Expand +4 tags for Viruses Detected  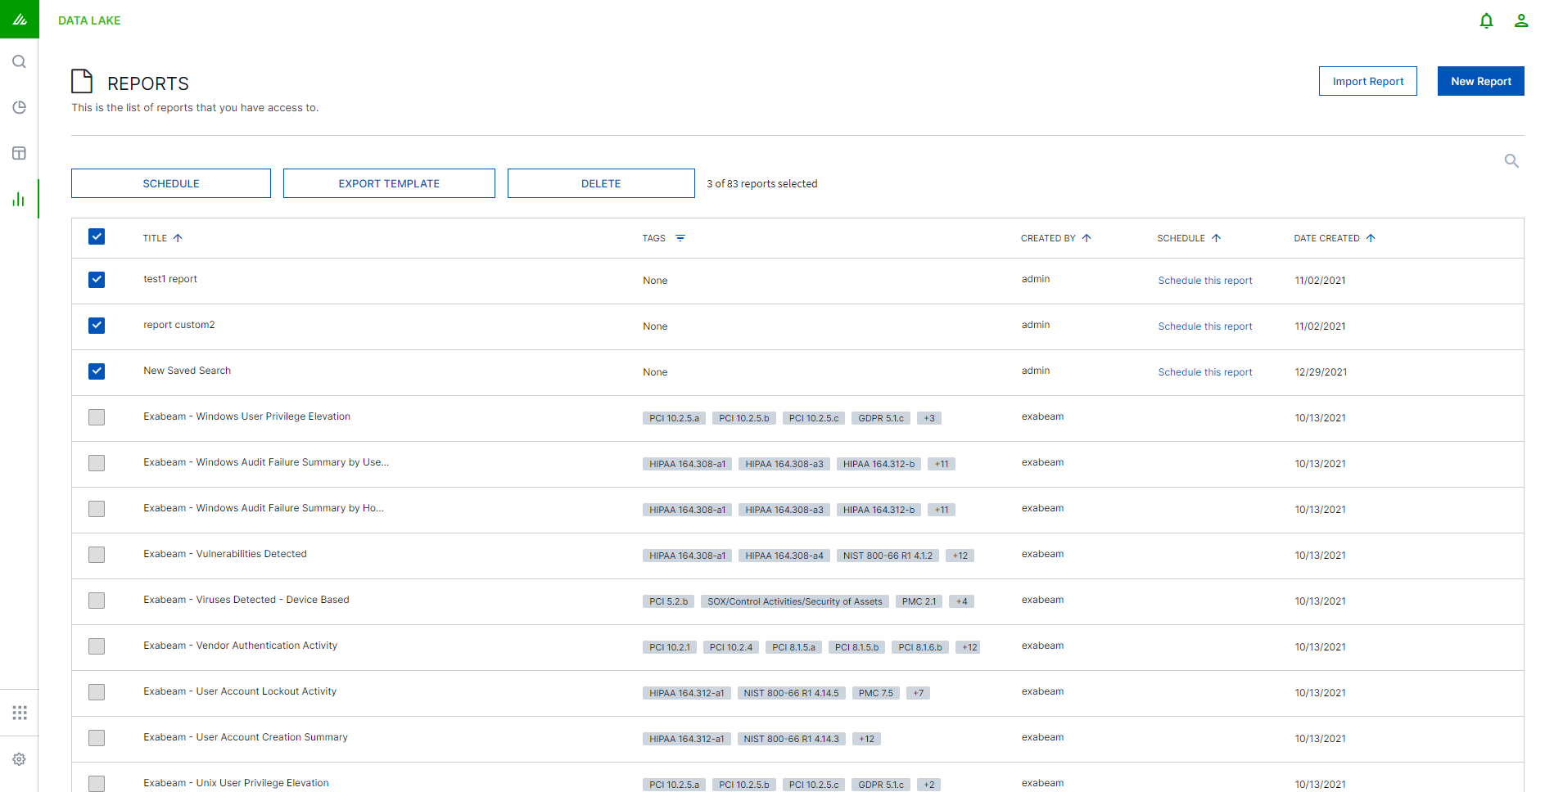(962, 601)
